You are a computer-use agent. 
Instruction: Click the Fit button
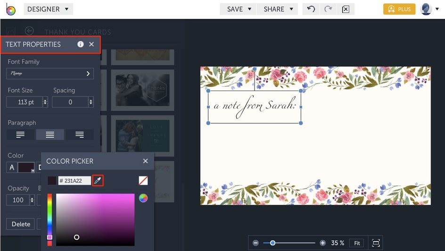click(357, 243)
